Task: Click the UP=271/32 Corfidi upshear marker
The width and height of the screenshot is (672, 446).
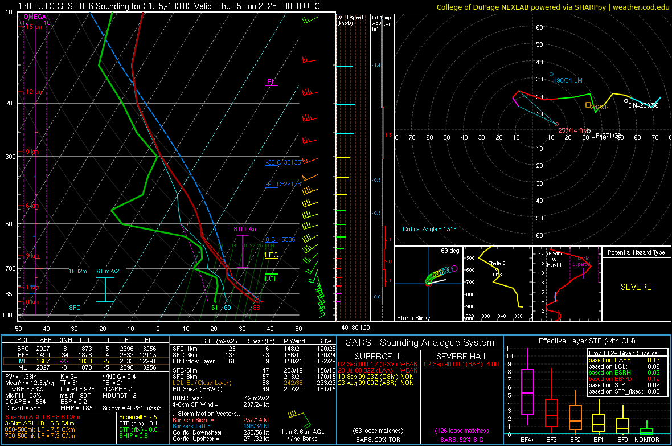Action: [x=588, y=131]
